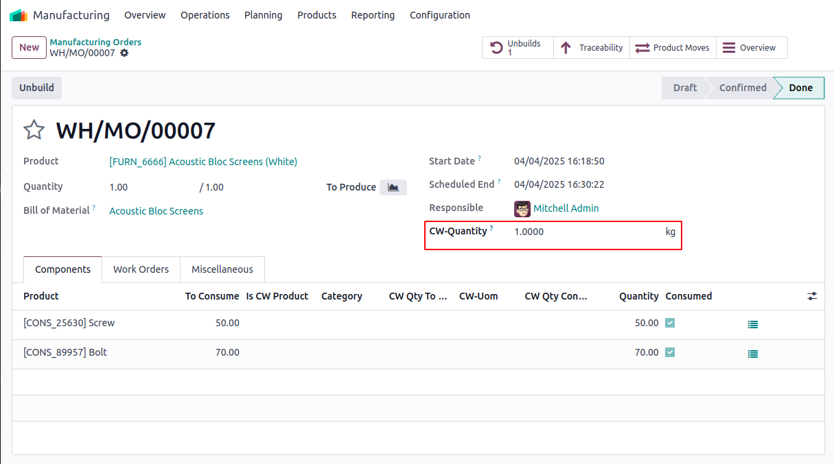Open the Screw row details list icon
The height and width of the screenshot is (464, 834).
click(753, 324)
